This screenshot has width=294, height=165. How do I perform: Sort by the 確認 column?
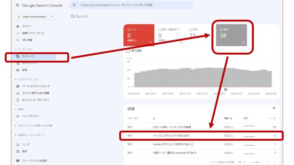click(228, 118)
